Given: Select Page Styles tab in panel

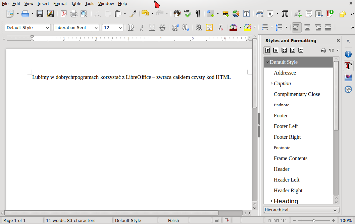Looking at the screenshot, I should 292,50.
